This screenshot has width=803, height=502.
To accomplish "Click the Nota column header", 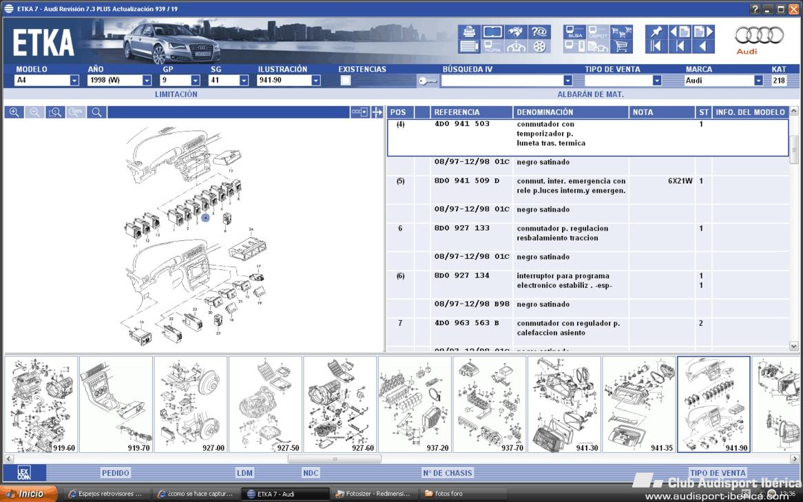I will pyautogui.click(x=663, y=112).
